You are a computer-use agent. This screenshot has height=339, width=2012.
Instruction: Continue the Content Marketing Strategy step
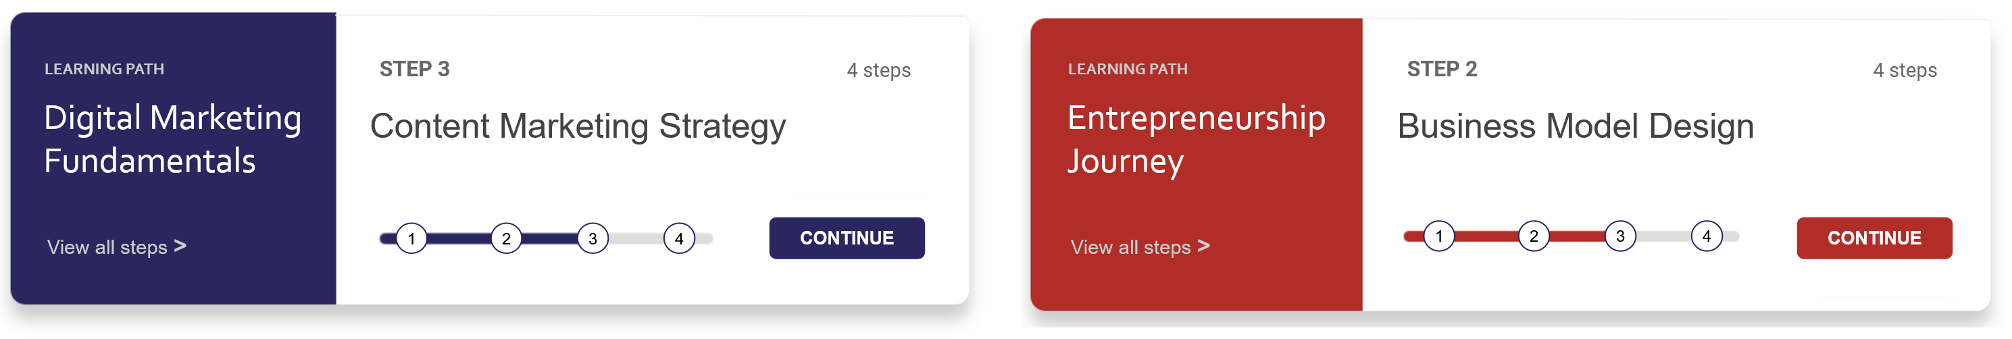point(847,238)
